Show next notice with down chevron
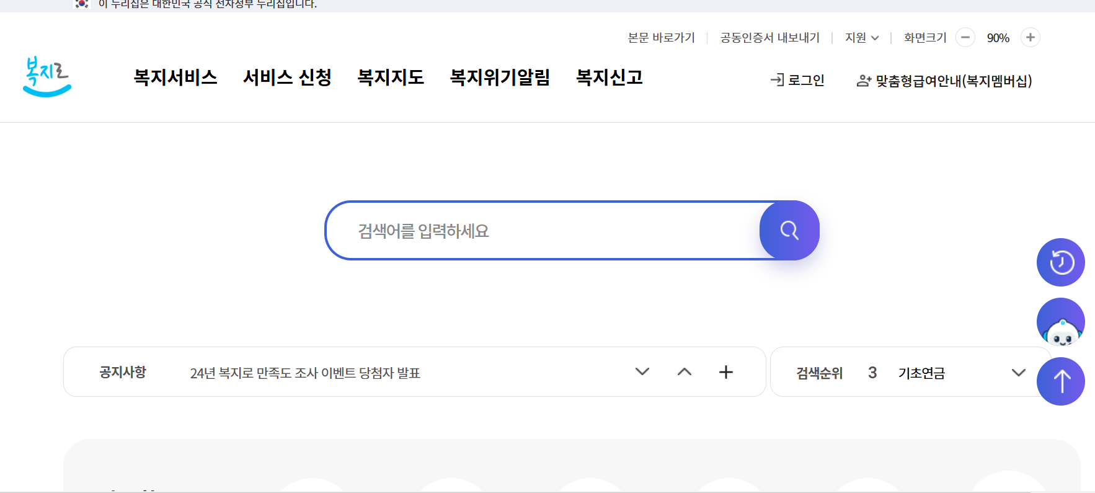The image size is (1095, 493). click(642, 371)
